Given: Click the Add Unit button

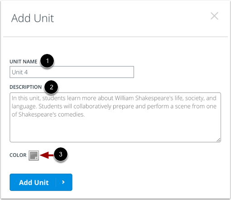Looking at the screenshot, I should click(x=41, y=182).
